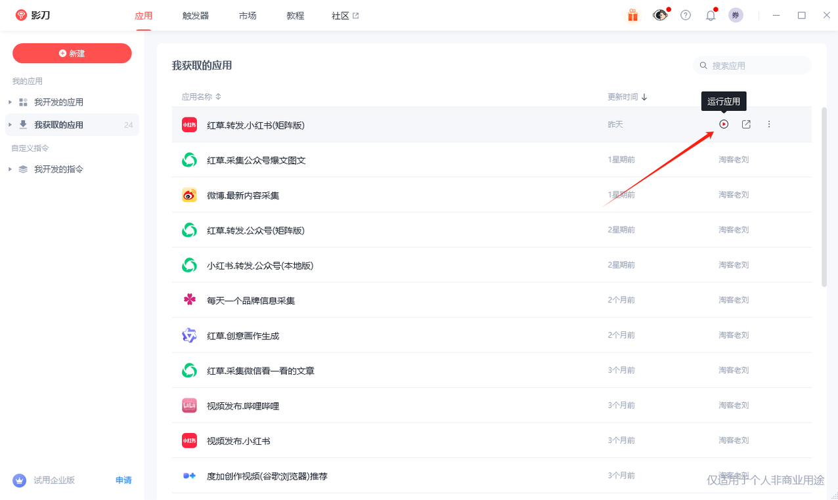Expand the 我开发的应用 tree arrow
This screenshot has width=838, height=500.
click(x=10, y=102)
